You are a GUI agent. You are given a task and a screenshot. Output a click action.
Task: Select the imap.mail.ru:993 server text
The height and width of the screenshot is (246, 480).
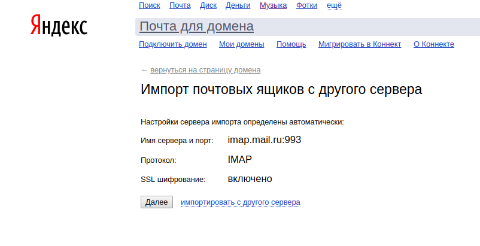click(x=265, y=140)
